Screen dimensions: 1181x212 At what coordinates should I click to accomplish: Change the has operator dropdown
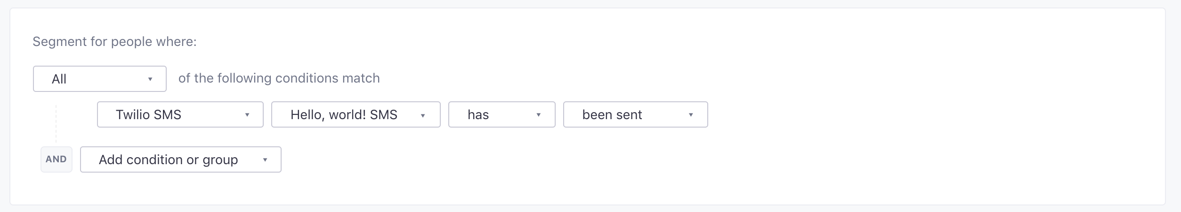point(502,114)
